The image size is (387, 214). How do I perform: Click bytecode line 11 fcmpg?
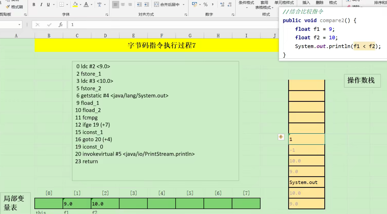pyautogui.click(x=86, y=117)
